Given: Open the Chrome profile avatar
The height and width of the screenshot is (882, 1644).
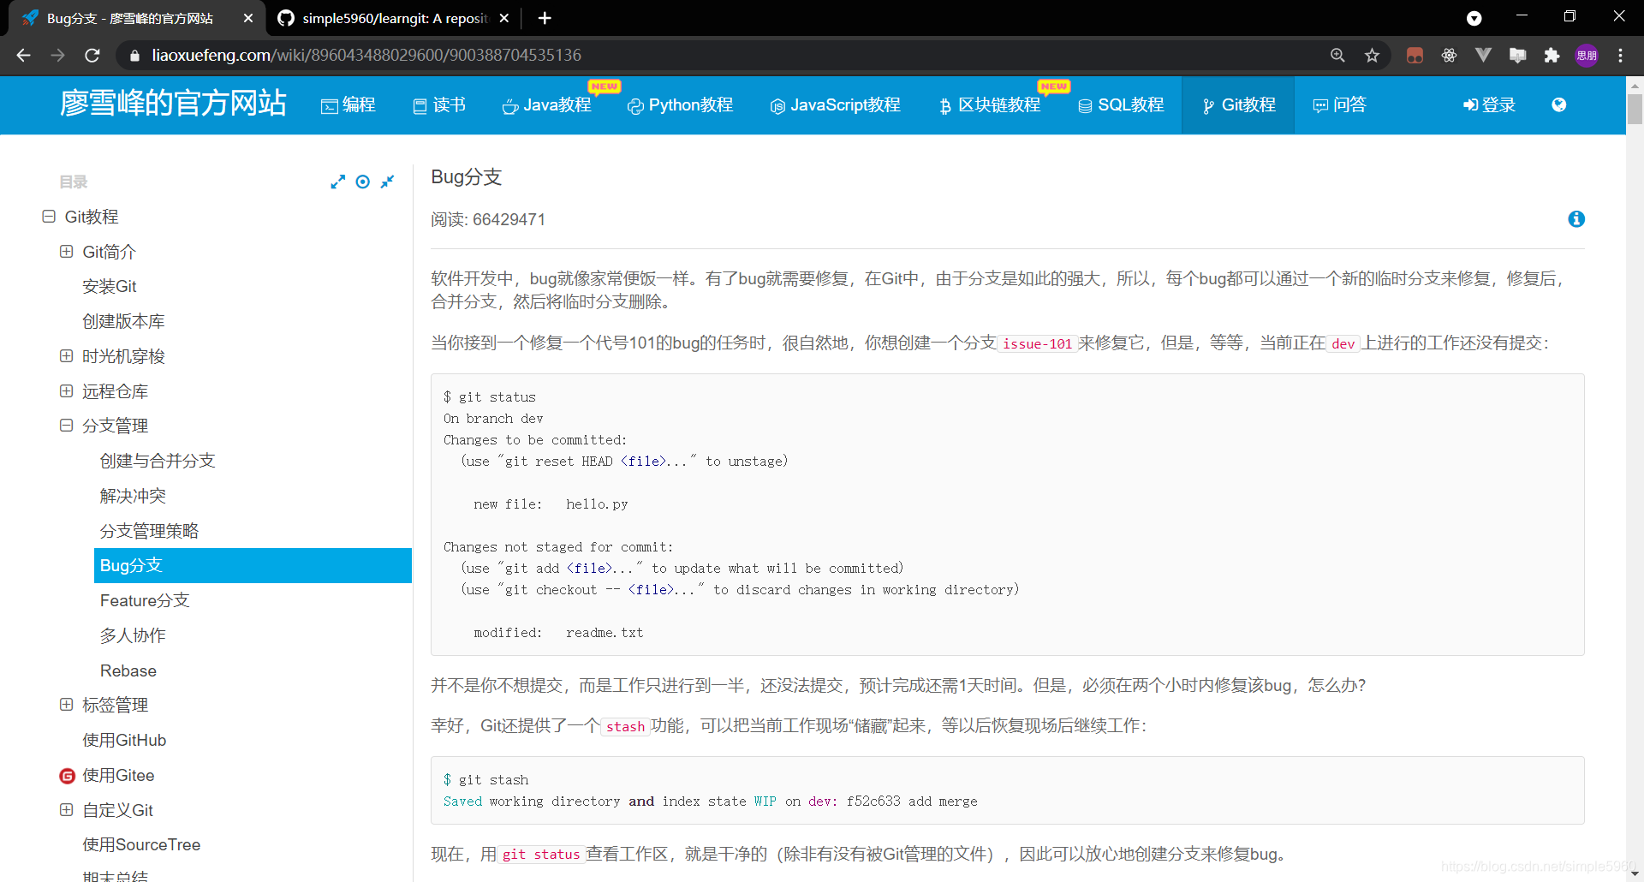Looking at the screenshot, I should click(1587, 56).
